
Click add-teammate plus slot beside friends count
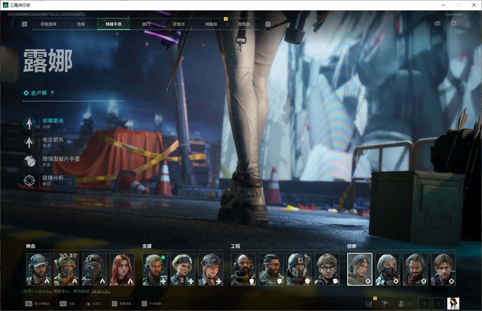pos(424,304)
